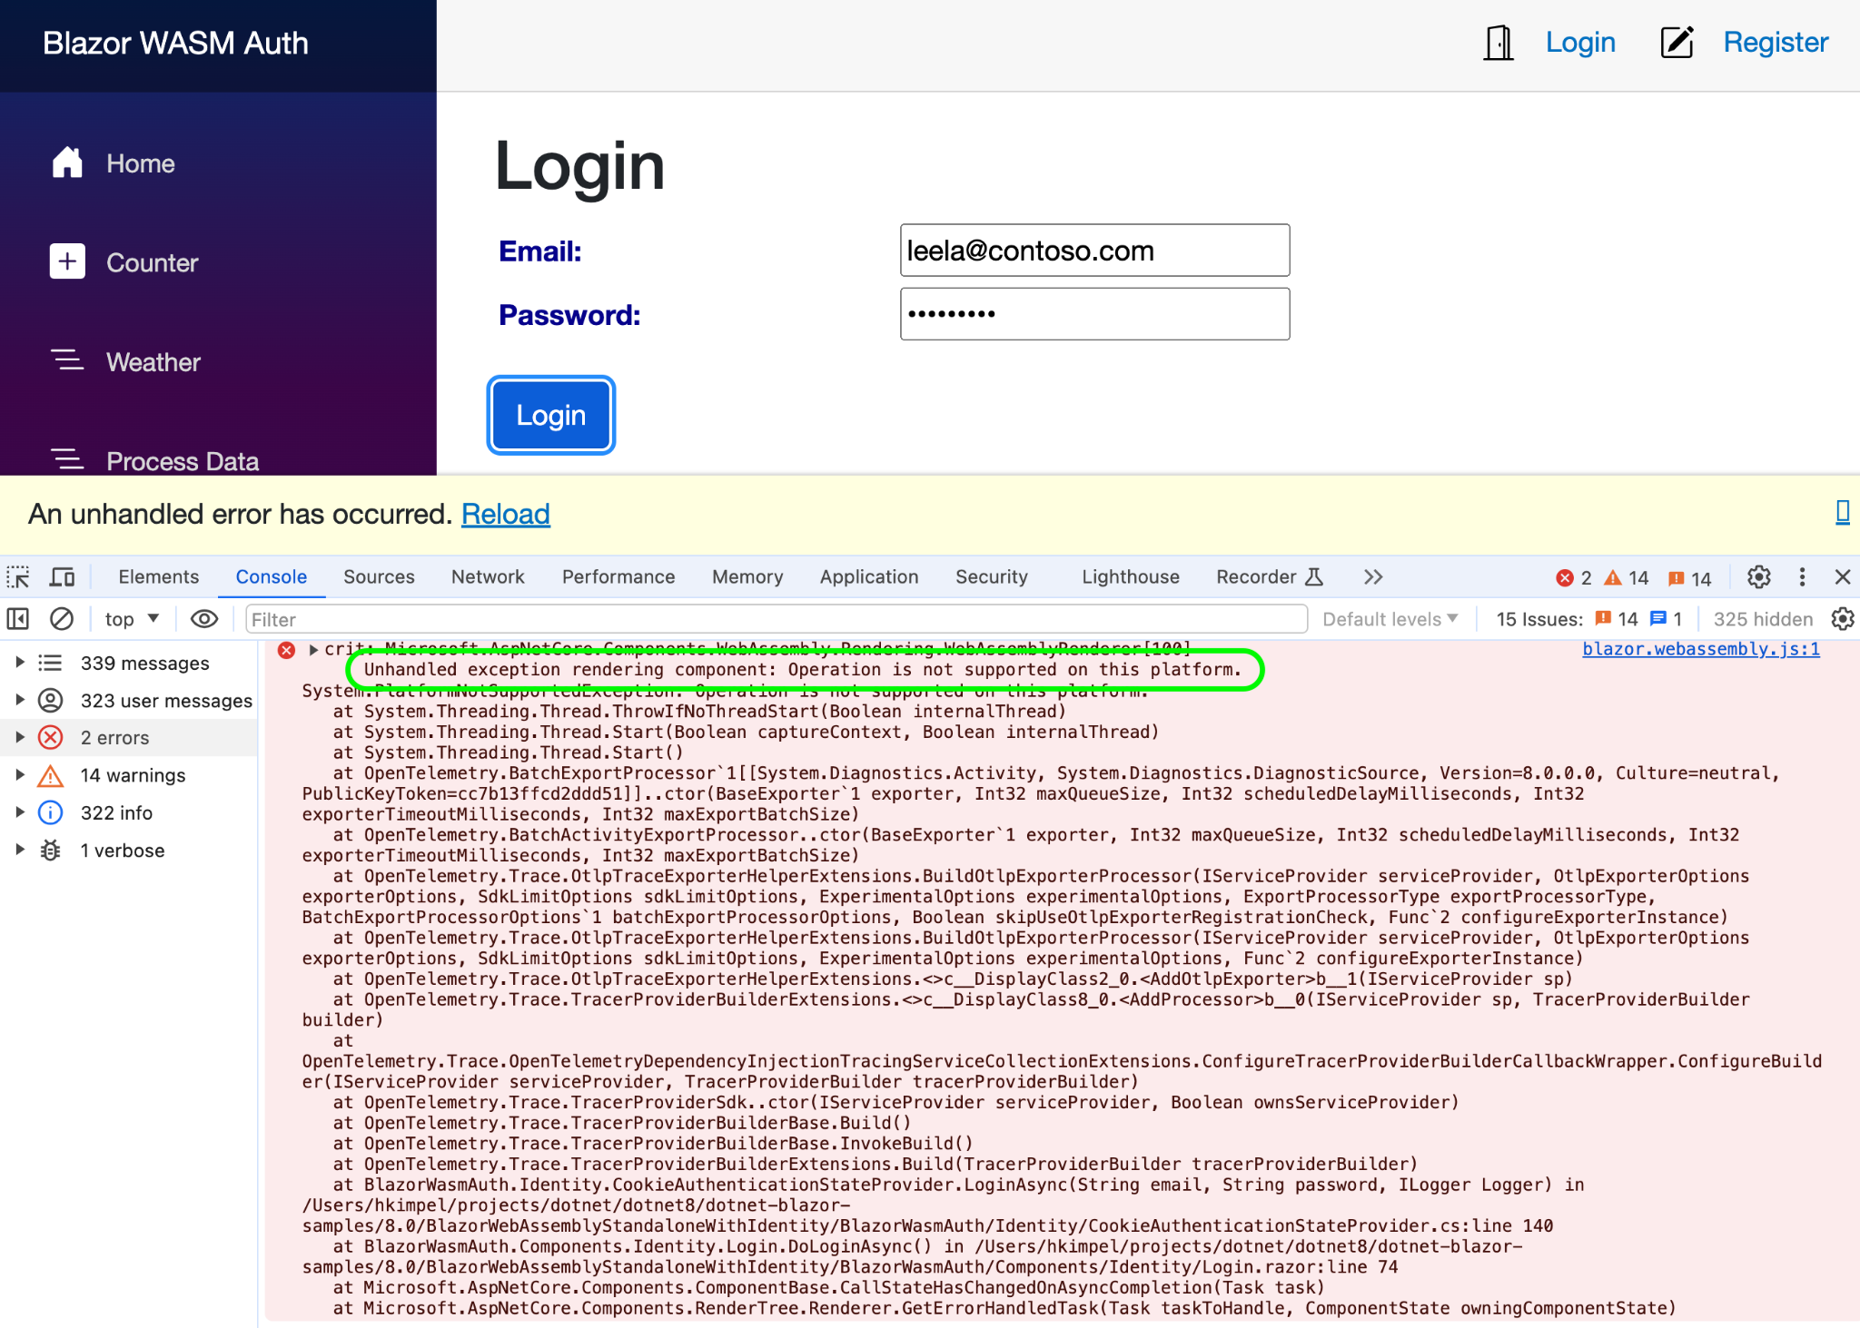
Task: Click the blue Login button
Action: pos(551,416)
